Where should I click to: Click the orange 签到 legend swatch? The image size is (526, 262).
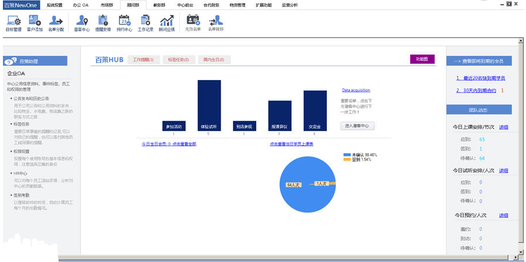[x=347, y=159]
